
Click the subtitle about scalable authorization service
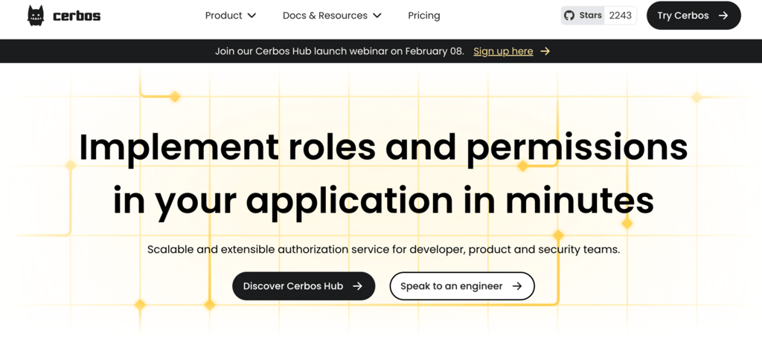(383, 250)
